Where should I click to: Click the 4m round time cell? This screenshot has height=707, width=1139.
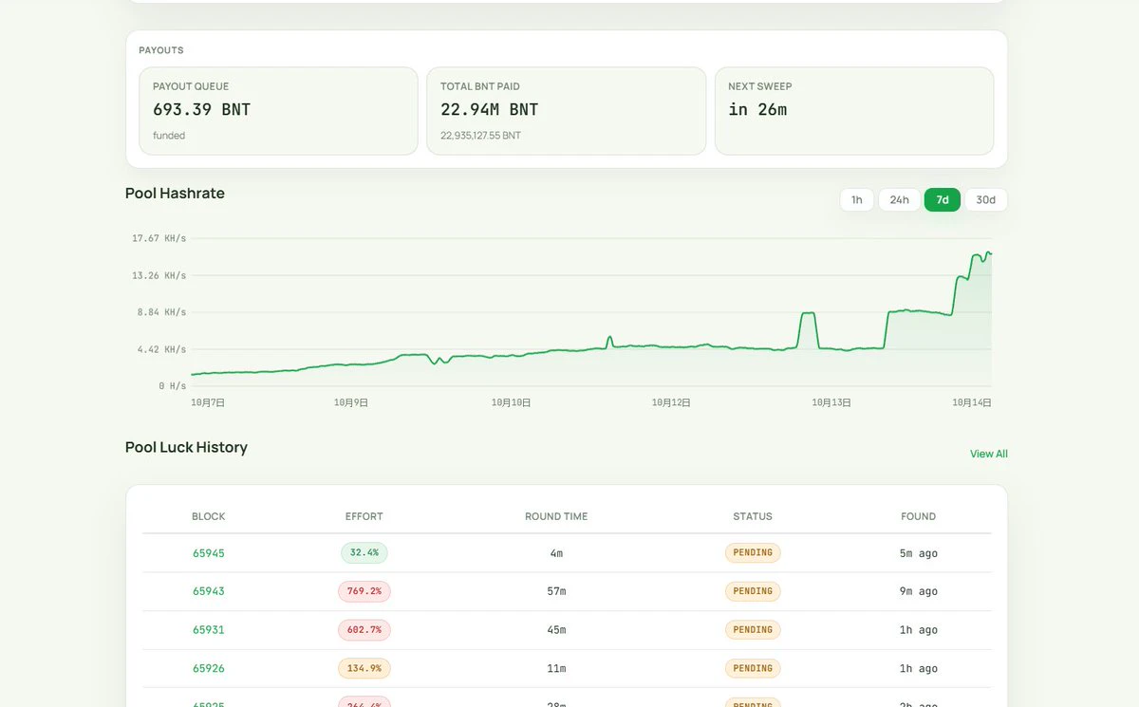[x=556, y=553]
